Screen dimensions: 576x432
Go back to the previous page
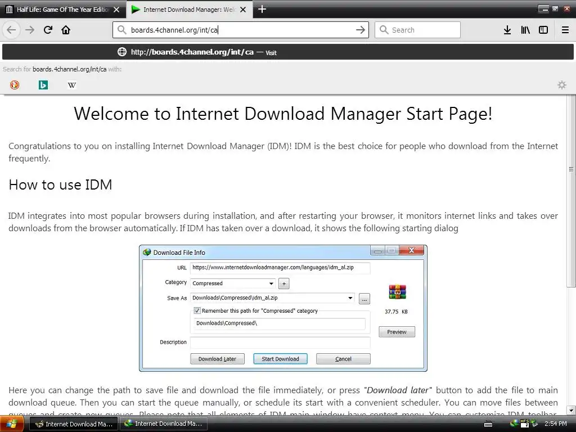pos(11,30)
